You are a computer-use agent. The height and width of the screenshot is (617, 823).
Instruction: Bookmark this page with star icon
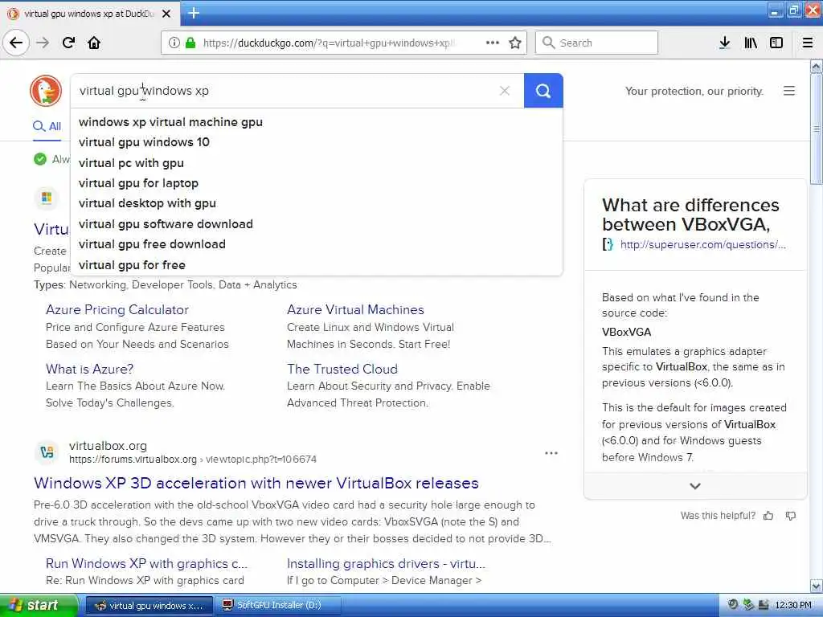515,43
